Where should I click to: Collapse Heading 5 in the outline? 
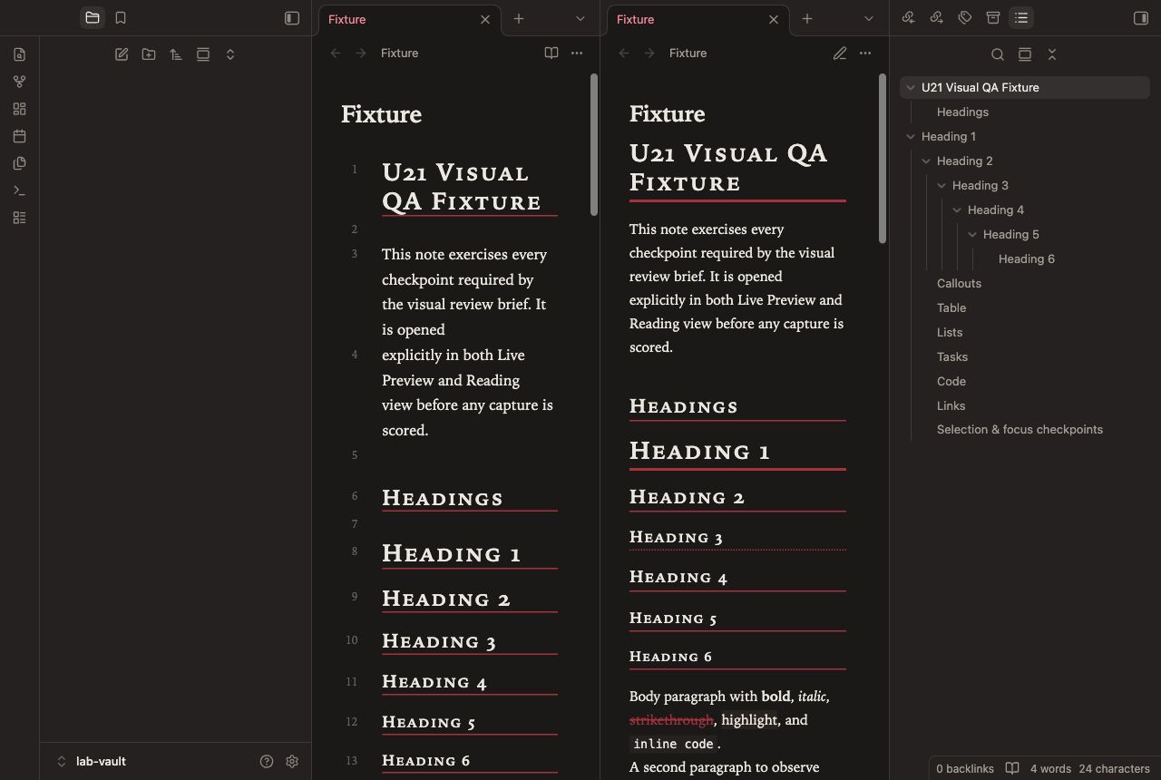click(972, 235)
